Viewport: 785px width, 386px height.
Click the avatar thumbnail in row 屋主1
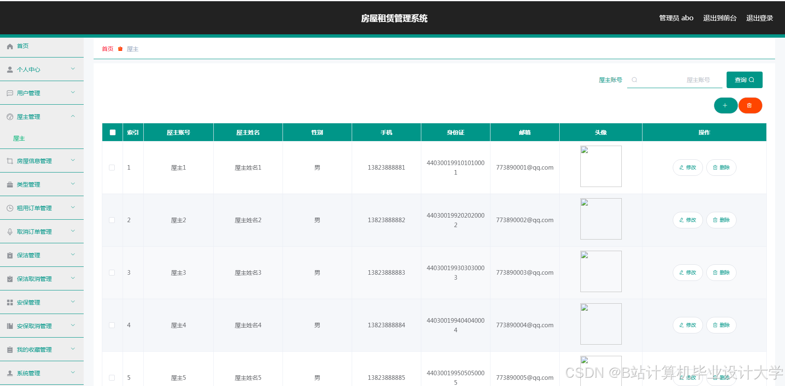coord(601,166)
